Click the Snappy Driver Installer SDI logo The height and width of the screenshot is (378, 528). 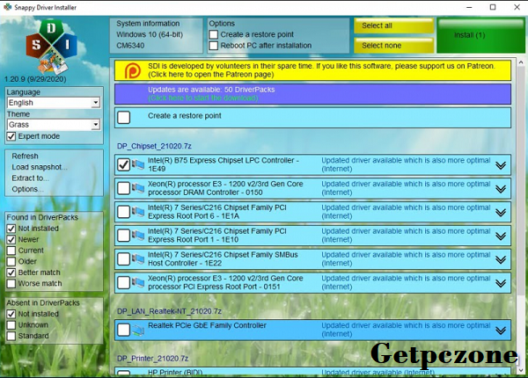[52, 47]
